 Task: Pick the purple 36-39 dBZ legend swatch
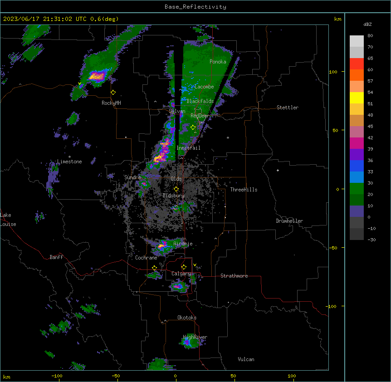357,155
